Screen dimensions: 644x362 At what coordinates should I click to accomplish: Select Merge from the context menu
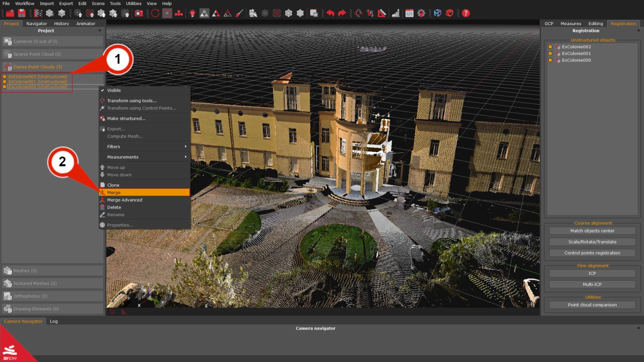tap(114, 192)
